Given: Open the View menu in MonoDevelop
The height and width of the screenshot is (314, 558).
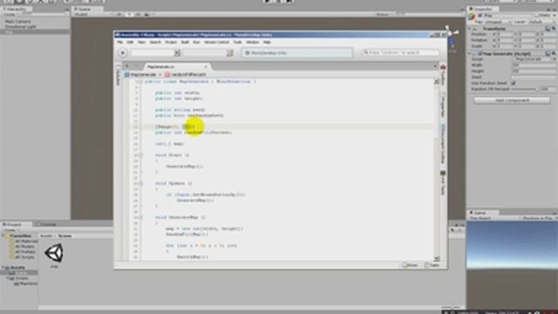Looking at the screenshot, I should coord(141,42).
